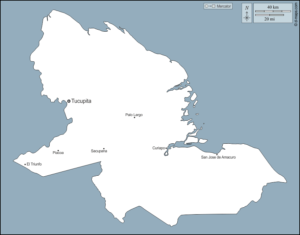300x235 pixels.
Task: Click the Mercator projection box
Action: [218, 6]
